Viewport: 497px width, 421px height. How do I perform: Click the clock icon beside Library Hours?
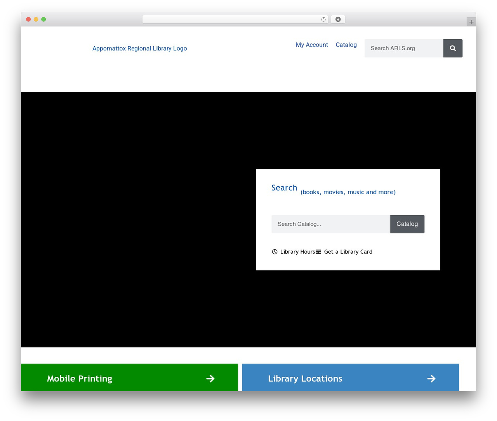pos(275,252)
